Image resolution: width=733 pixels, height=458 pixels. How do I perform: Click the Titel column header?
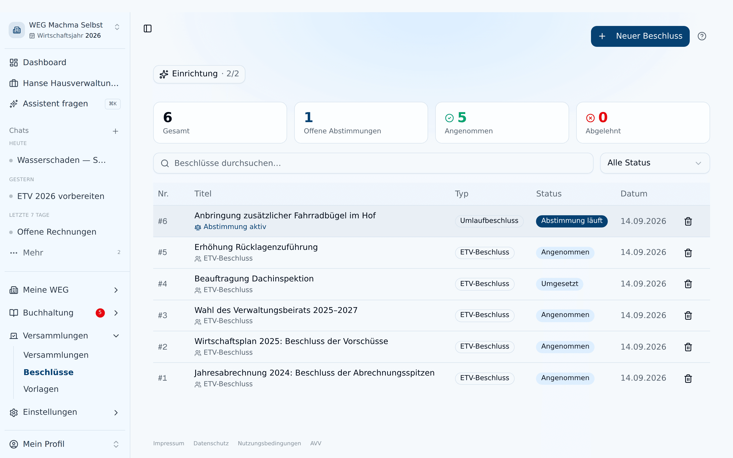(203, 194)
